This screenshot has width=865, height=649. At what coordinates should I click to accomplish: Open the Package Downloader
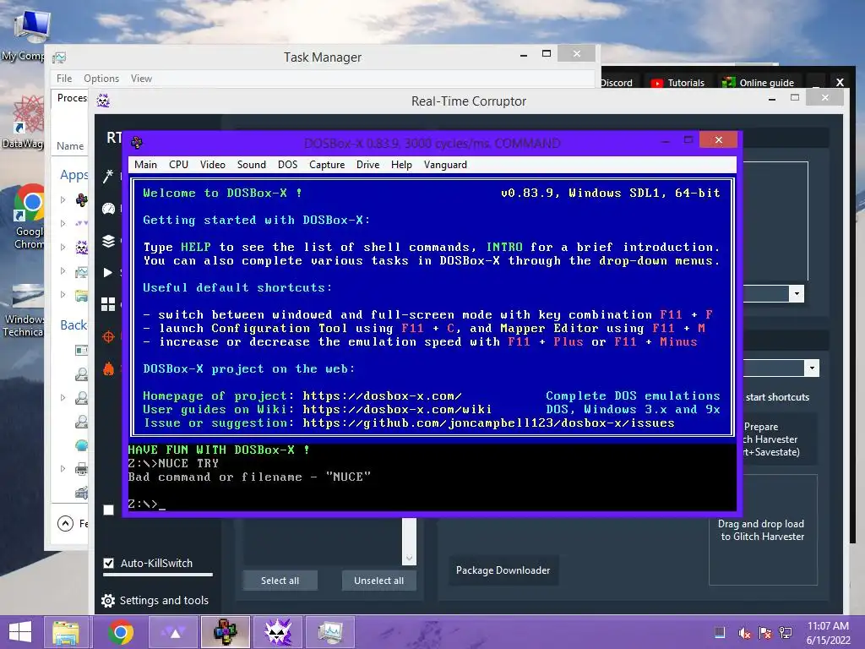(x=503, y=570)
